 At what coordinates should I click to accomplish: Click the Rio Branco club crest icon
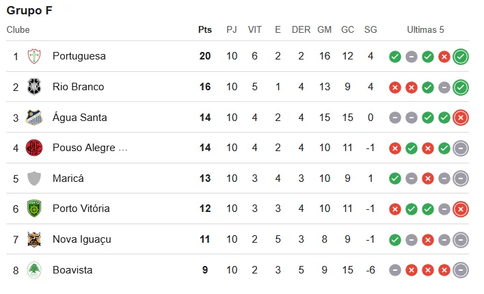pyautogui.click(x=34, y=87)
